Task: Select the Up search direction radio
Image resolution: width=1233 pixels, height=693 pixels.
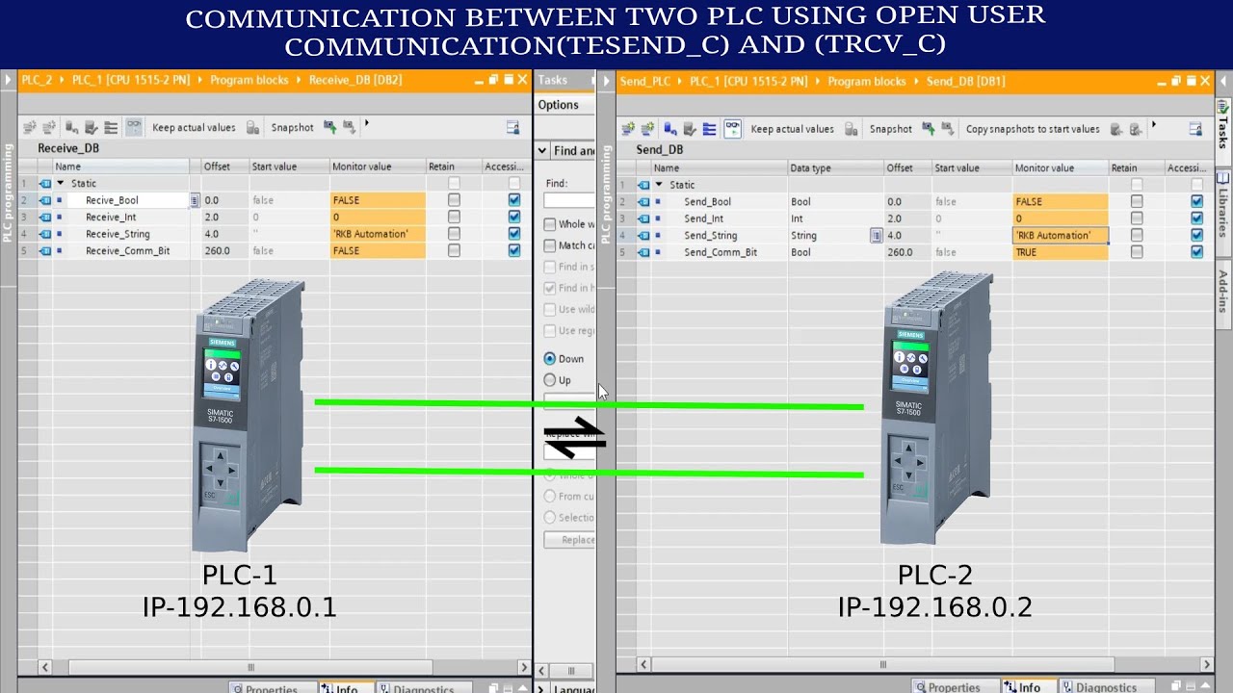Action: coord(550,380)
